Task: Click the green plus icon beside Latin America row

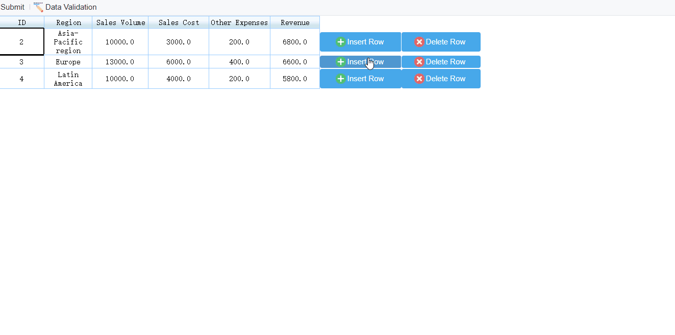Action: tap(340, 79)
